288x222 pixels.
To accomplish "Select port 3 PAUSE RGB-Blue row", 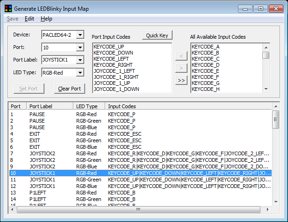I will pyautogui.click(x=141, y=127).
